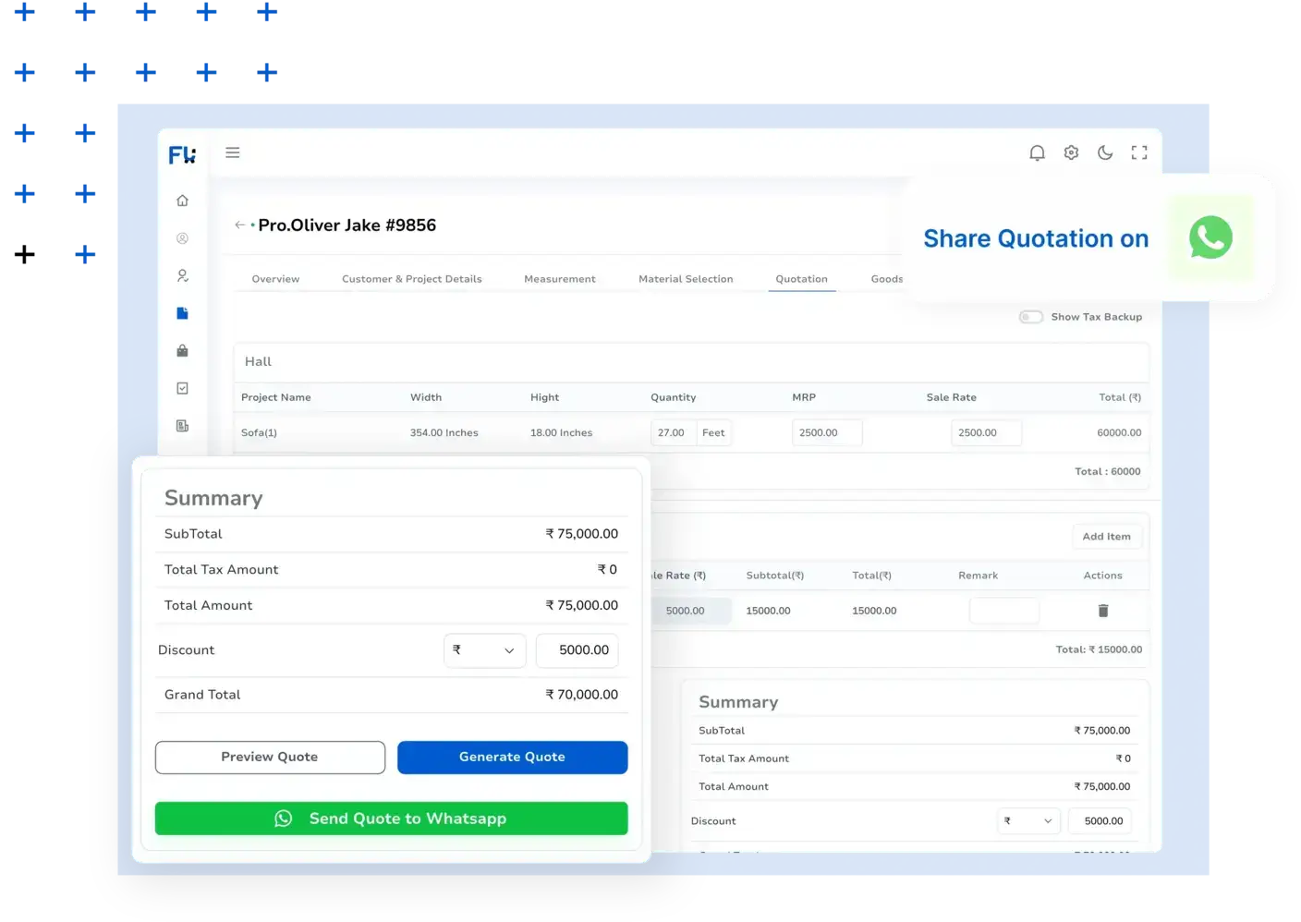Image resolution: width=1301 pixels, height=922 pixels.
Task: Open settings gear icon
Action: [1071, 152]
